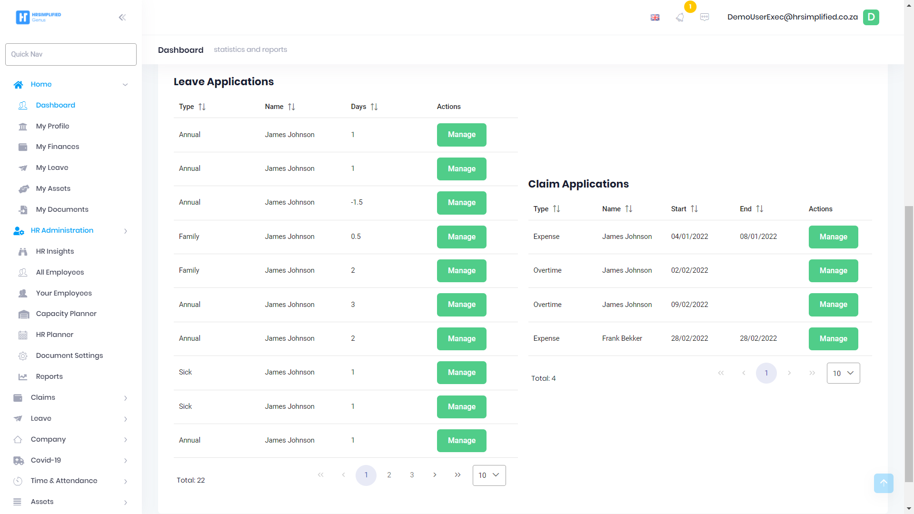
Task: Change language via the flag icon
Action: pos(655,17)
